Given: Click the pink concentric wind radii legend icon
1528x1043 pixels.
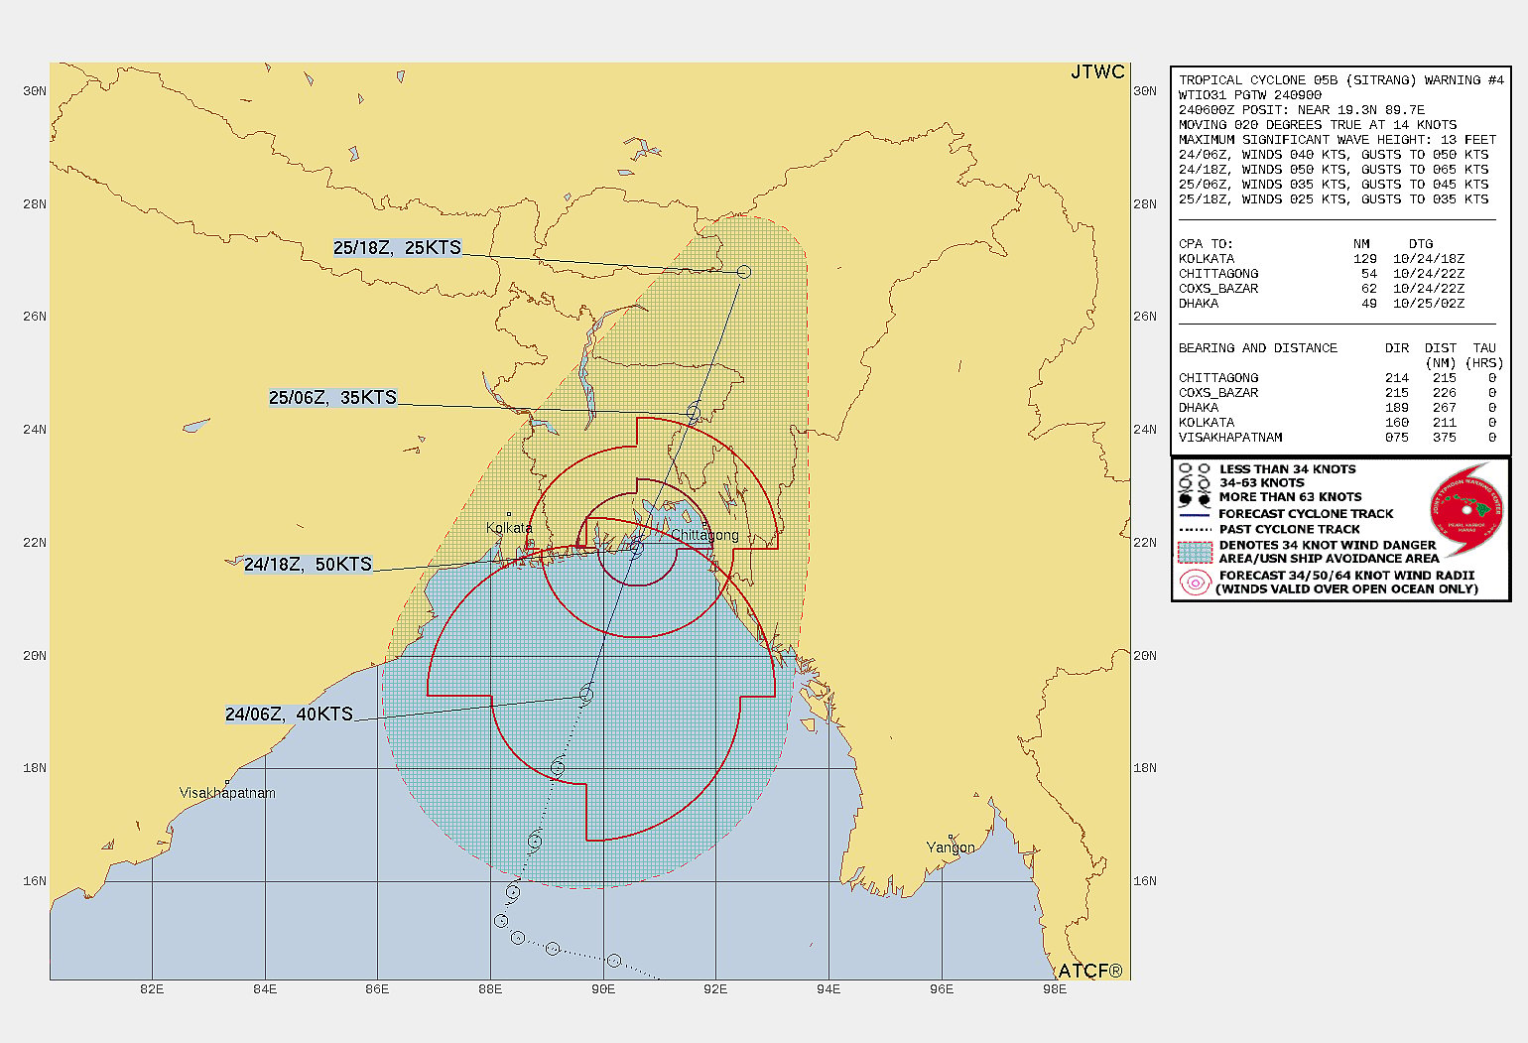Looking at the screenshot, I should click(x=1195, y=583).
